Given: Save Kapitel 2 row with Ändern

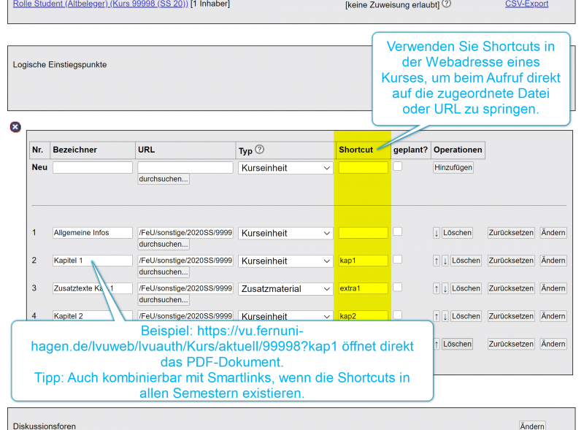Looking at the screenshot, I should pos(553,316).
